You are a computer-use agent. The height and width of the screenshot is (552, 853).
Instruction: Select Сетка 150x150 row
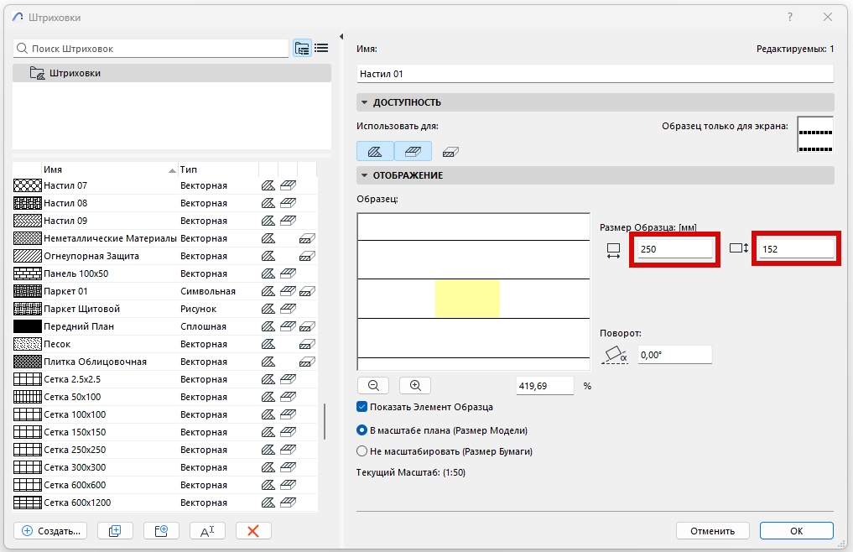tap(165, 432)
